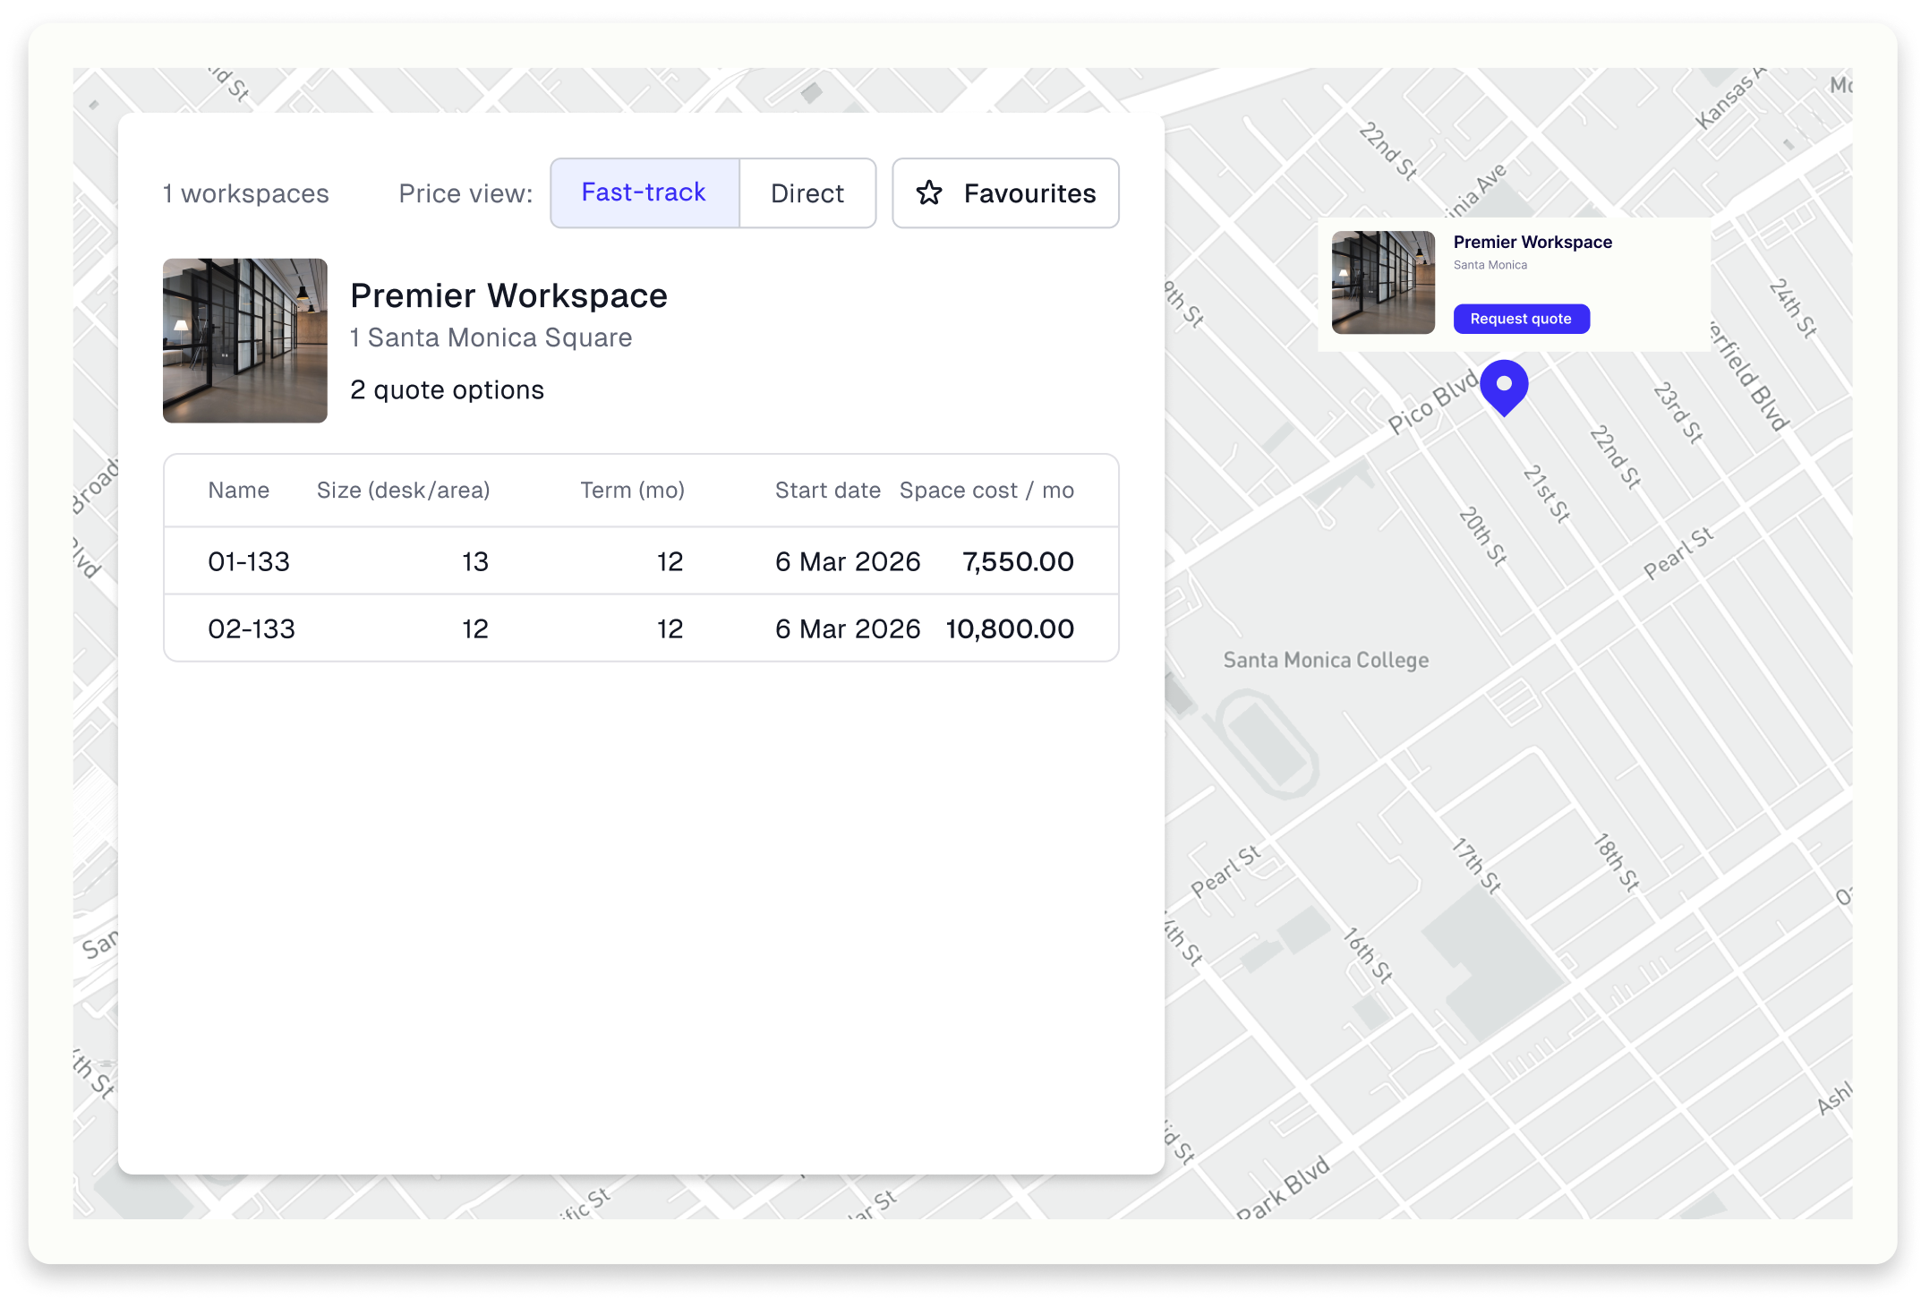The width and height of the screenshot is (1921, 1307).
Task: Open the 2 quote options link
Action: 446,389
